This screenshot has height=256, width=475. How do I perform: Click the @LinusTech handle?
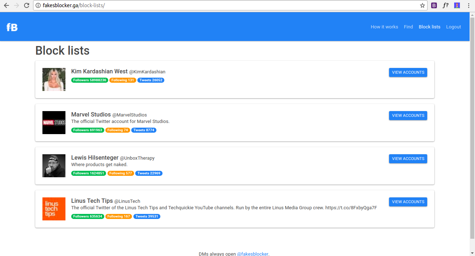click(127, 201)
